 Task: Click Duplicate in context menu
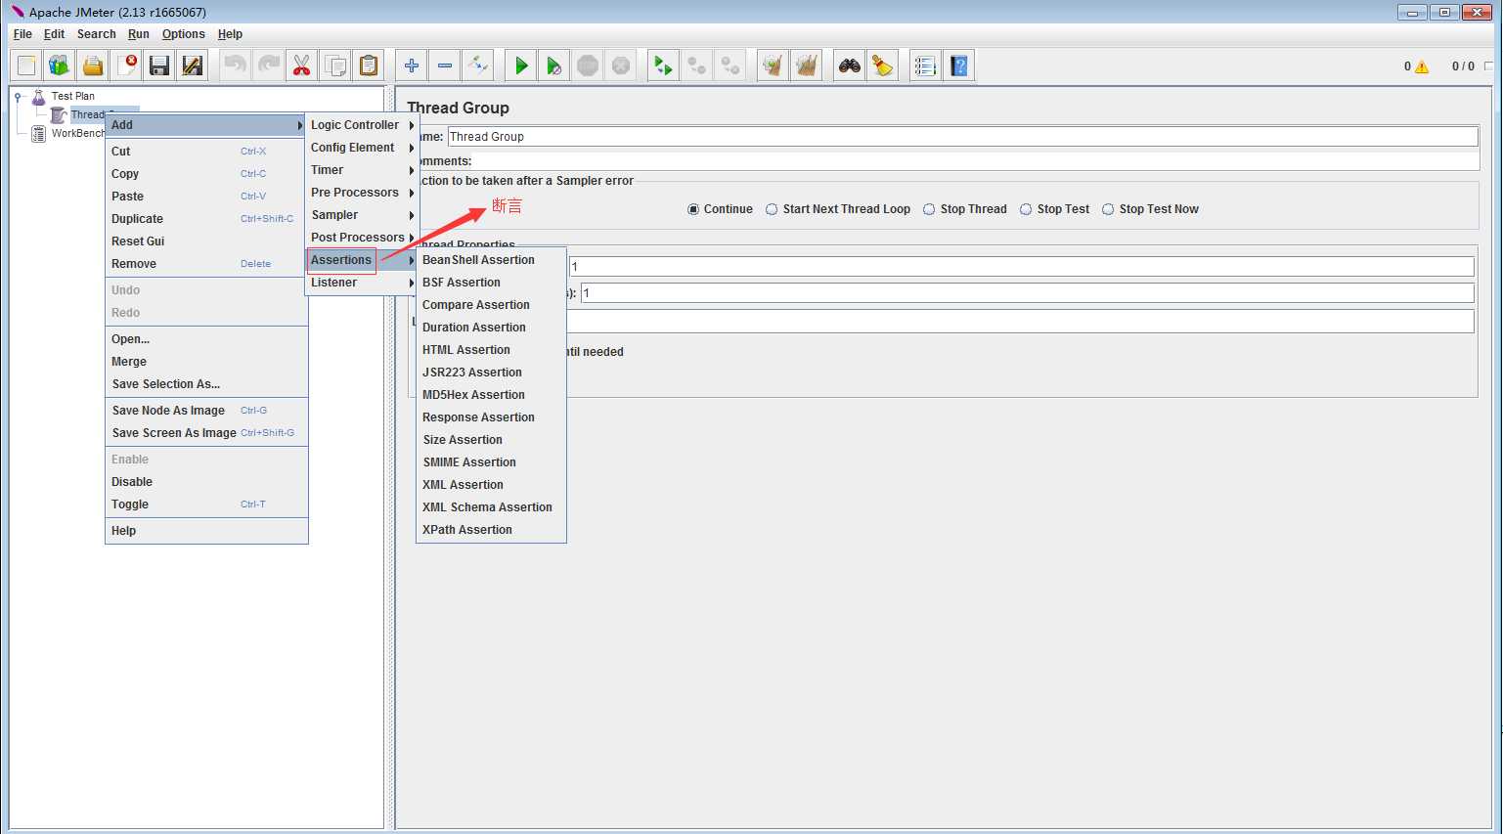tap(206, 219)
